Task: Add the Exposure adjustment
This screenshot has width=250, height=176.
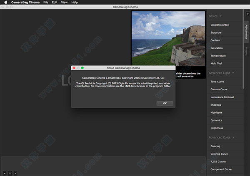Action: 225,32
